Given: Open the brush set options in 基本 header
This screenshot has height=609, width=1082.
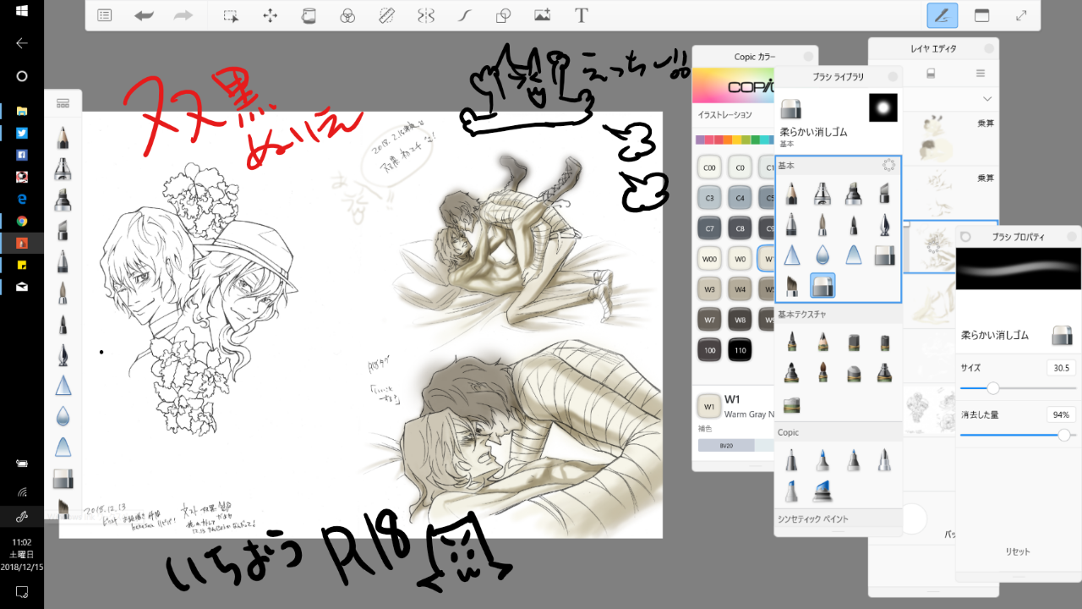Looking at the screenshot, I should tap(888, 166).
